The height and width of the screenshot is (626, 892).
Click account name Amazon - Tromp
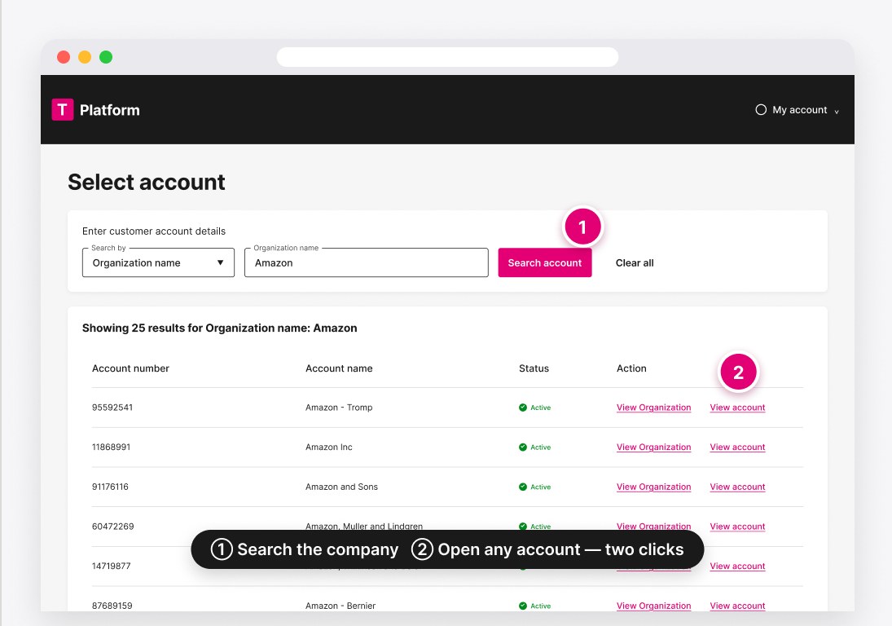[339, 408]
